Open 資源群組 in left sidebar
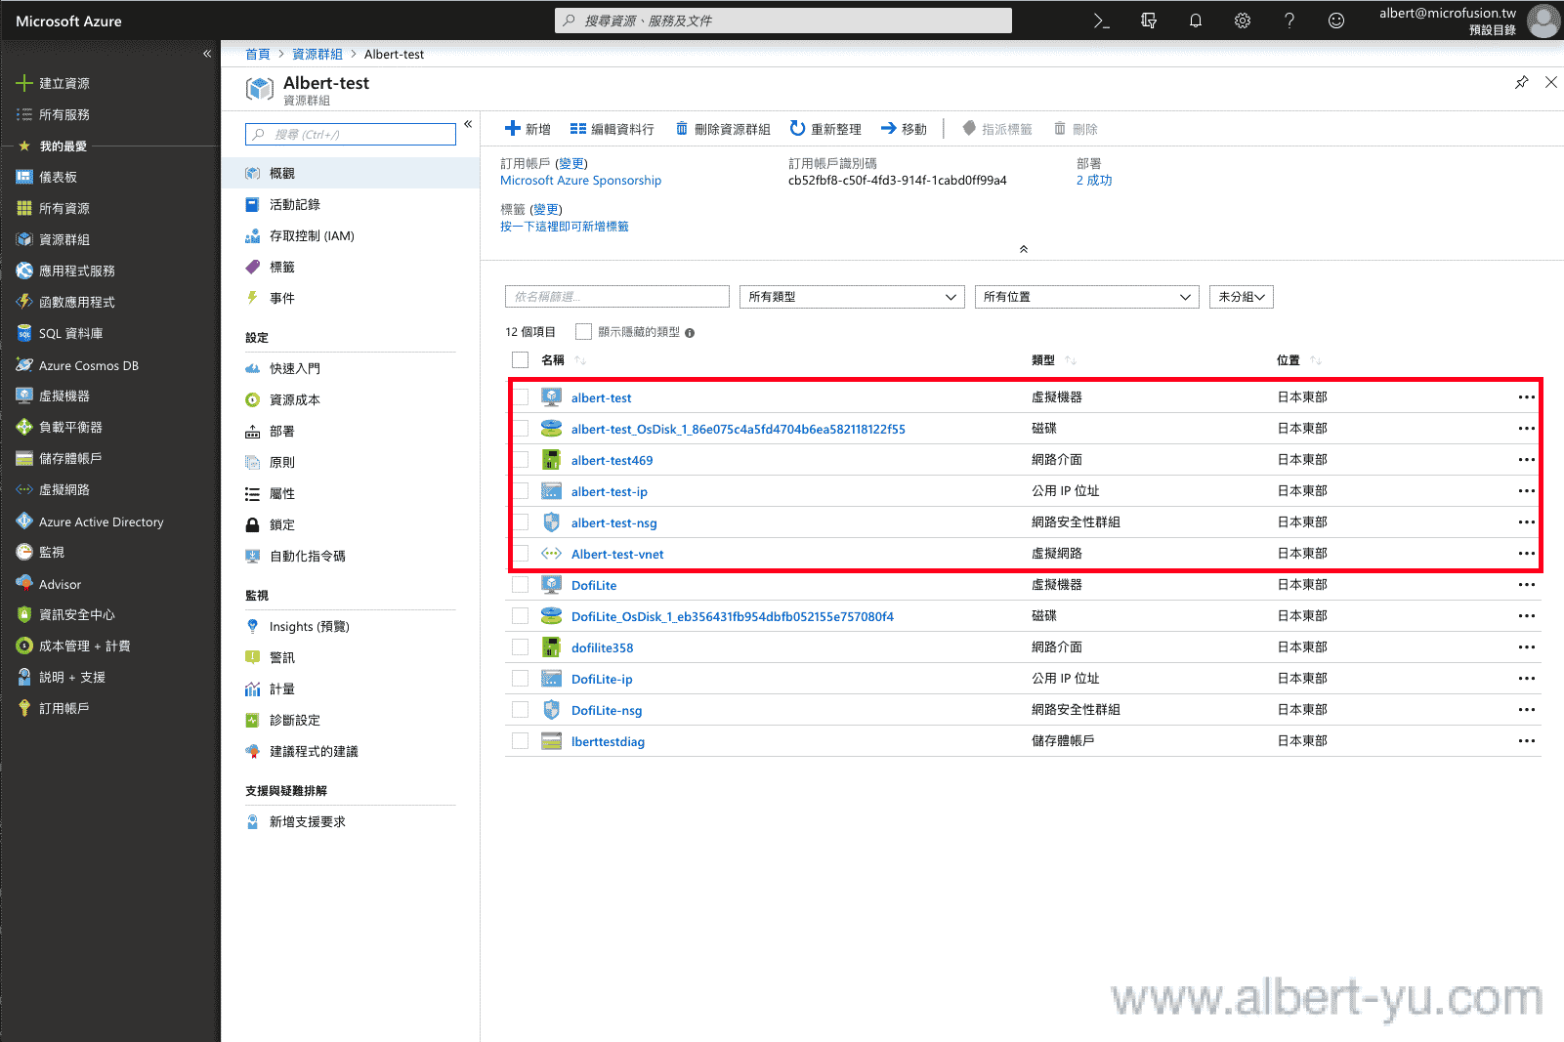This screenshot has width=1564, height=1042. click(x=54, y=239)
